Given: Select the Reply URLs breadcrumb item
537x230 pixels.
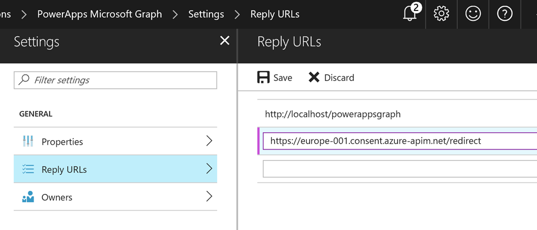Looking at the screenshot, I should pyautogui.click(x=275, y=14).
